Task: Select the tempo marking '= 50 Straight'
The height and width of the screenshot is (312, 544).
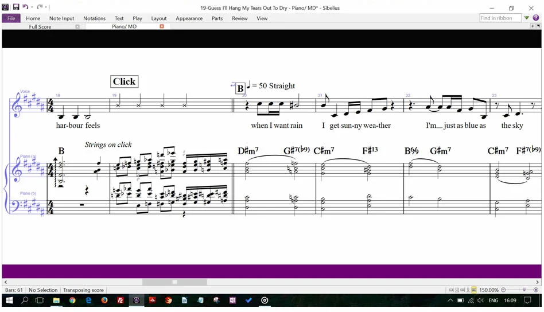Action: 271,85
